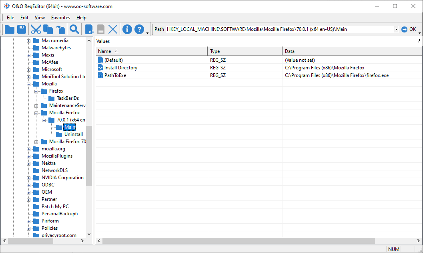This screenshot has width=423, height=253.
Task: Open the View menu
Action: click(x=40, y=18)
